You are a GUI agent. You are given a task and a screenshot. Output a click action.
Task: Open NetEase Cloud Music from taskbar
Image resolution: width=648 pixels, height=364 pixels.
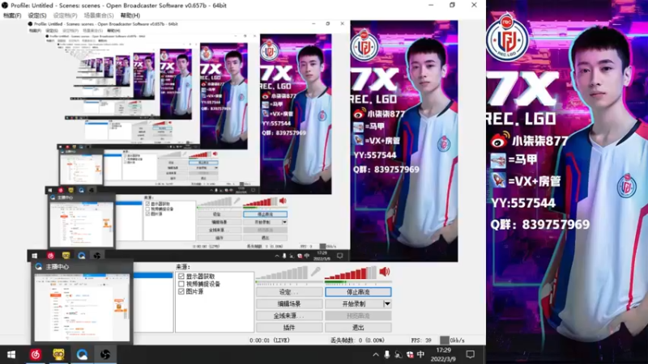(x=35, y=354)
